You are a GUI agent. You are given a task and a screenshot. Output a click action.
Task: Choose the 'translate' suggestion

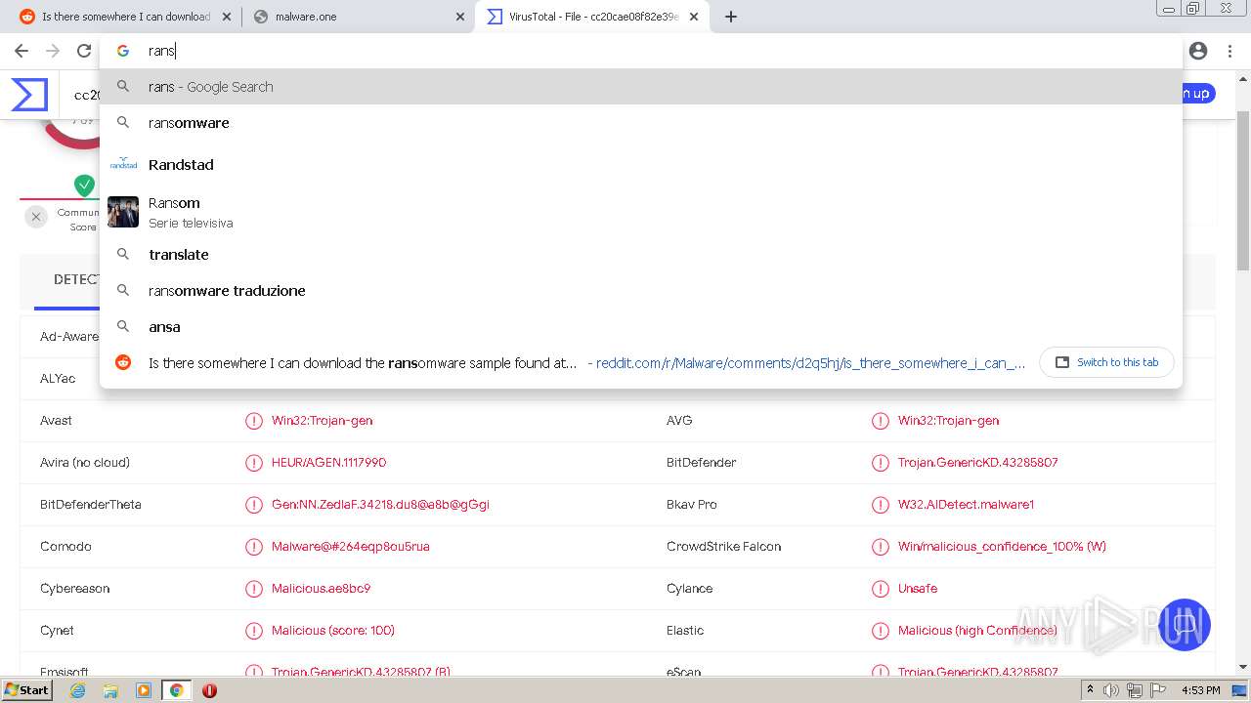(x=641, y=255)
